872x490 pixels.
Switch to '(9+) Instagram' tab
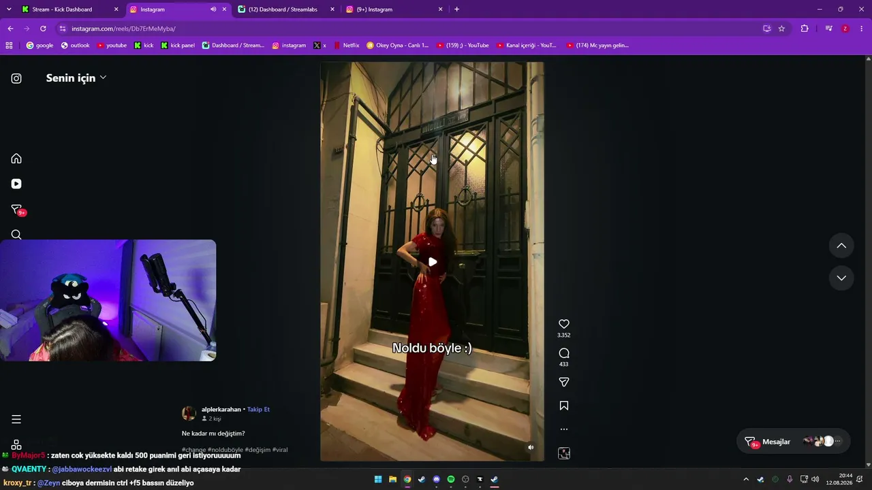pyautogui.click(x=394, y=10)
